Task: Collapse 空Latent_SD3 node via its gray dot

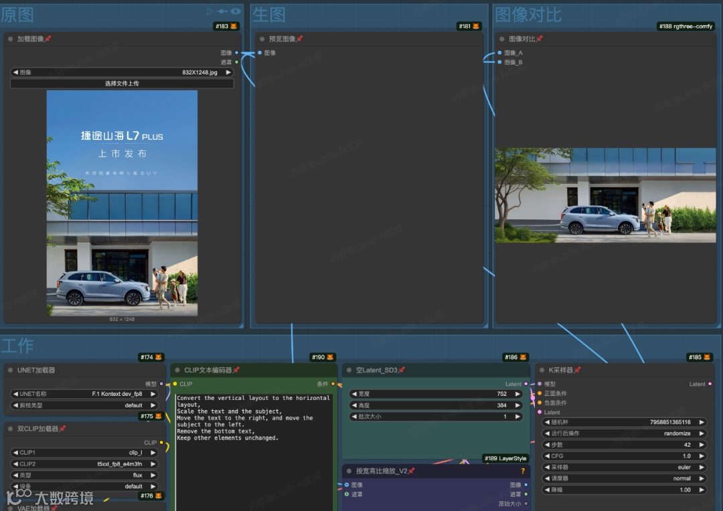Action: [349, 370]
